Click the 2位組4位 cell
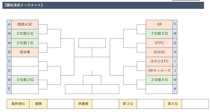The image size is (211, 112). [159, 80]
